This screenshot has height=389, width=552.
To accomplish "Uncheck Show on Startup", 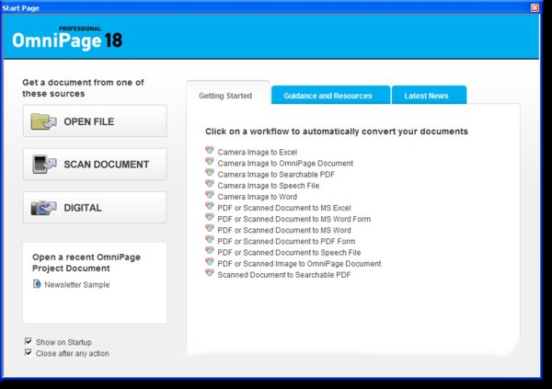I will point(29,341).
